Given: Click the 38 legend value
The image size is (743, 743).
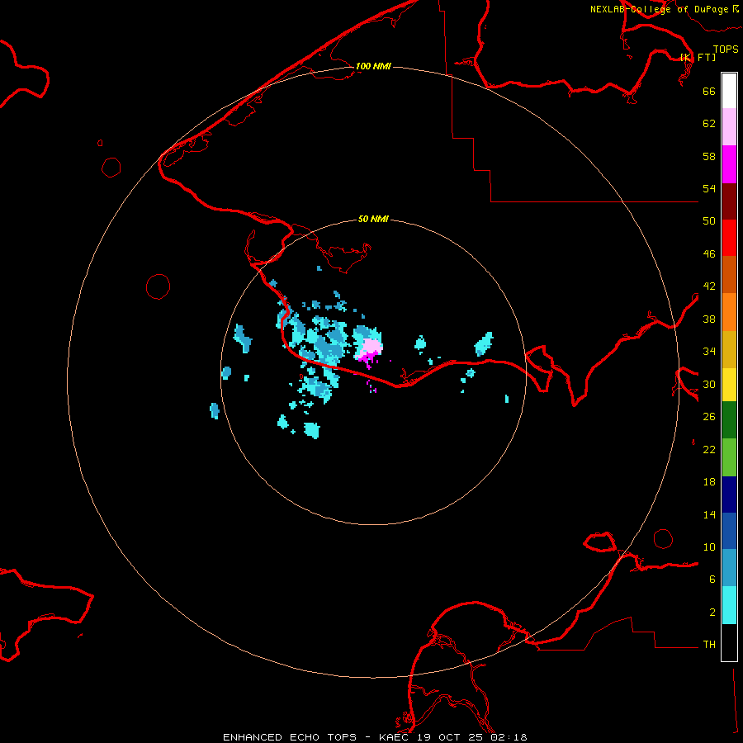Looking at the screenshot, I should click(709, 319).
